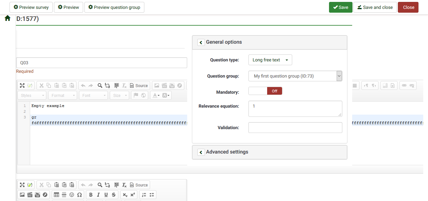
Task: Toggle Bold in lower editor
Action: (x=91, y=195)
